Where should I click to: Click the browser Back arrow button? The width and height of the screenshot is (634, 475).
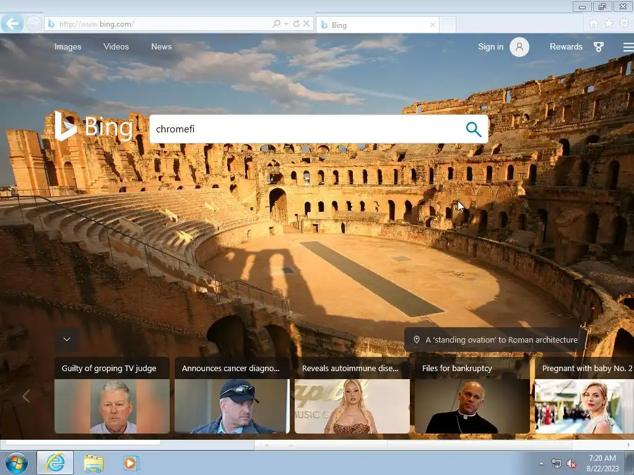click(x=12, y=24)
